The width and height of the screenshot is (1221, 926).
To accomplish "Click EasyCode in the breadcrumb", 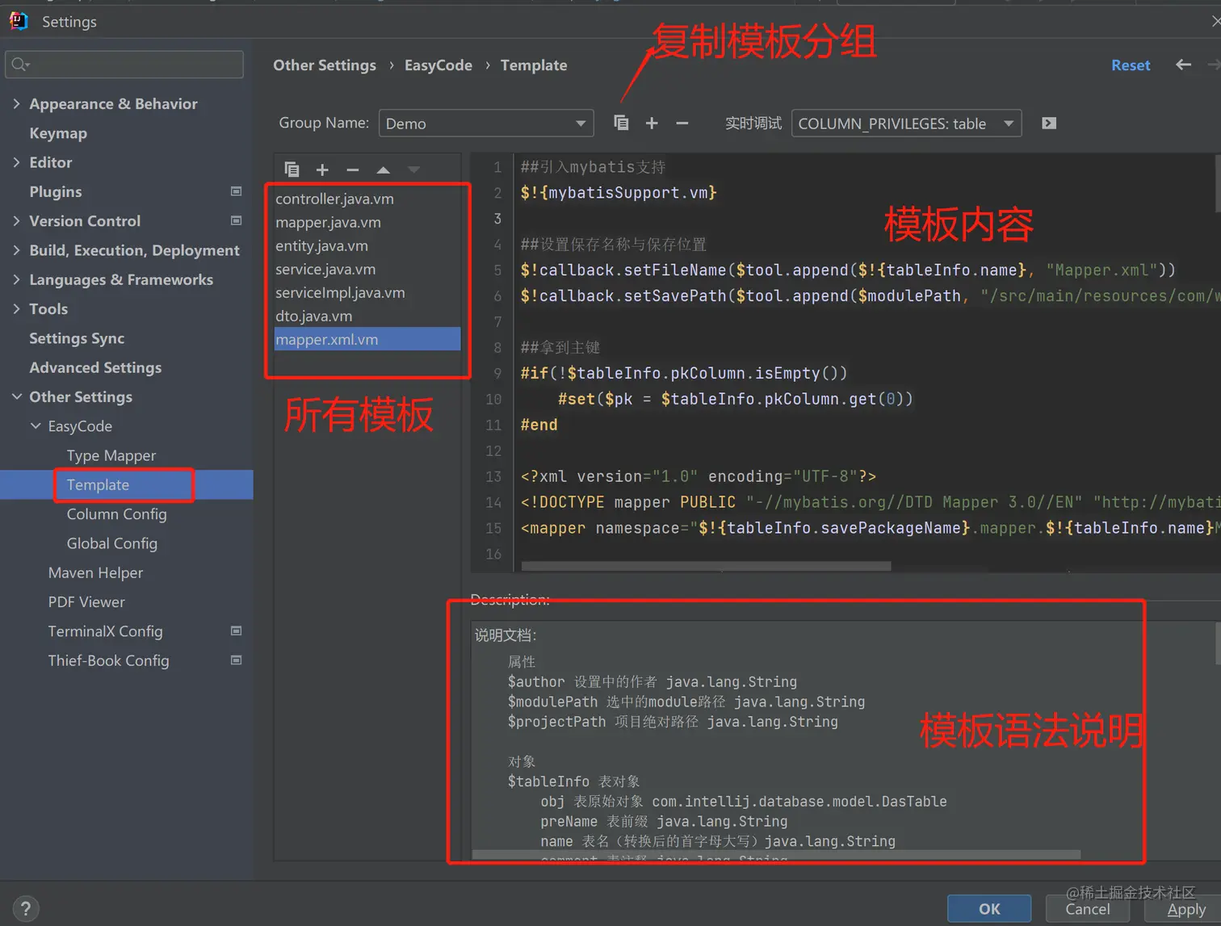I will [438, 65].
